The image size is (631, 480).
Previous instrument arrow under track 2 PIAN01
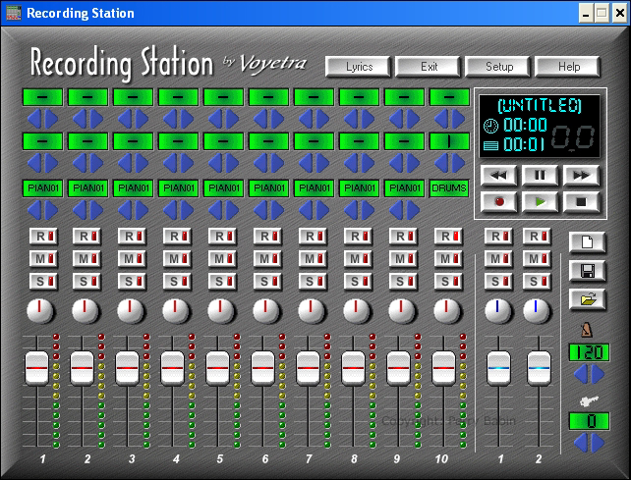click(80, 210)
